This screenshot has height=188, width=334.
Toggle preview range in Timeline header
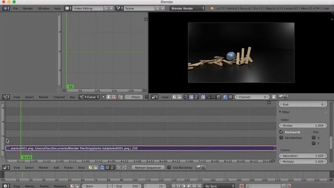tap(72, 186)
